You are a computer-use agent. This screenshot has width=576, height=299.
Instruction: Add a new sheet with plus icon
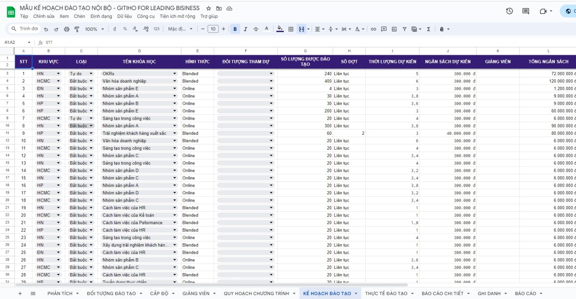[x=20, y=293]
